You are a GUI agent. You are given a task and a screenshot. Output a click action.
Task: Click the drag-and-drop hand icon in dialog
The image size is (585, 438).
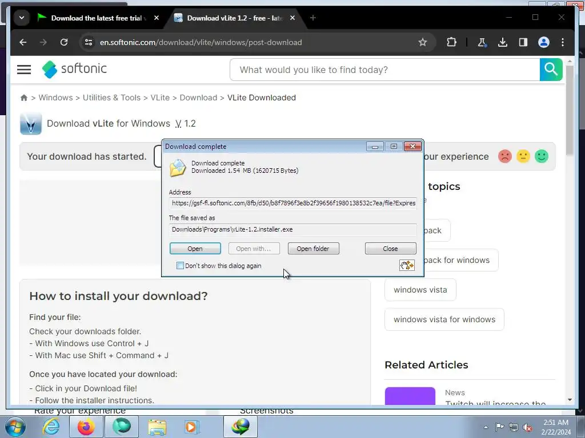(x=407, y=265)
